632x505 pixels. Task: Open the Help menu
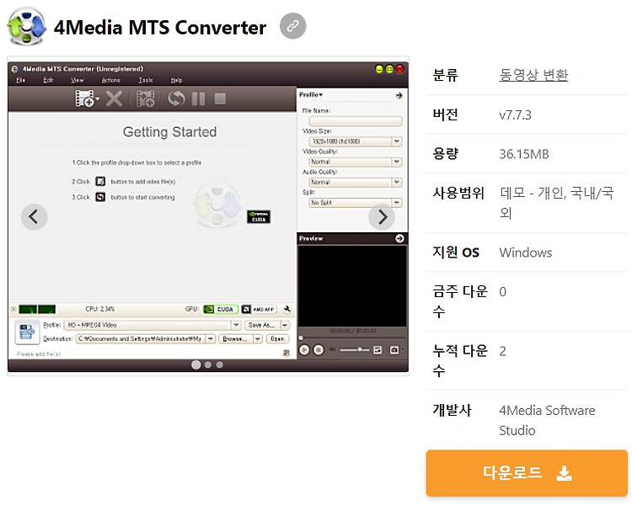coord(176,80)
